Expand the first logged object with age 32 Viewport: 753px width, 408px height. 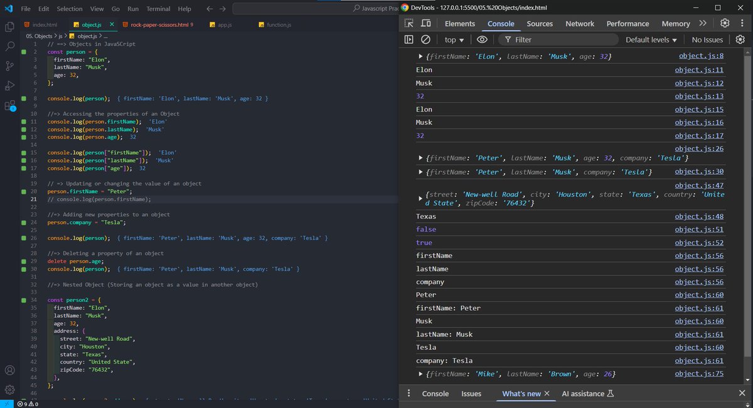click(420, 57)
